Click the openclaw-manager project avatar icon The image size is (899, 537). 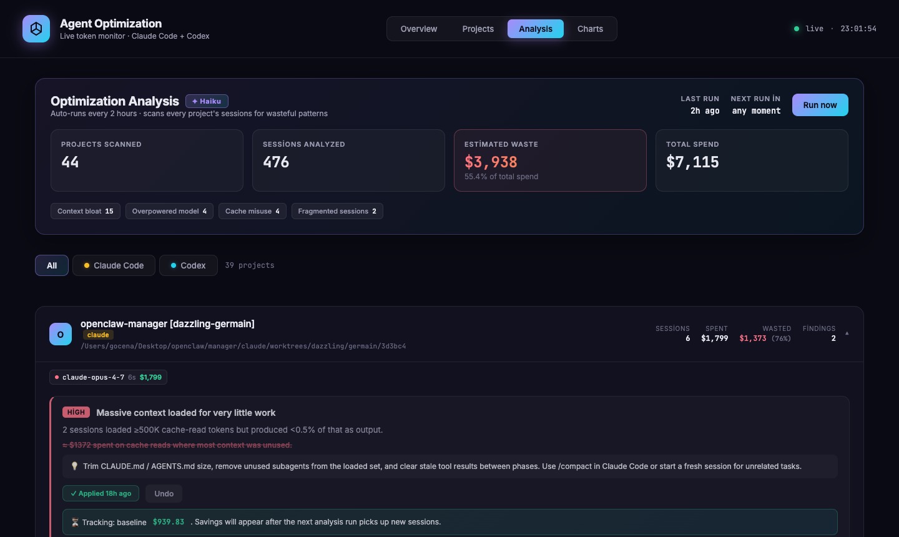pyautogui.click(x=61, y=334)
